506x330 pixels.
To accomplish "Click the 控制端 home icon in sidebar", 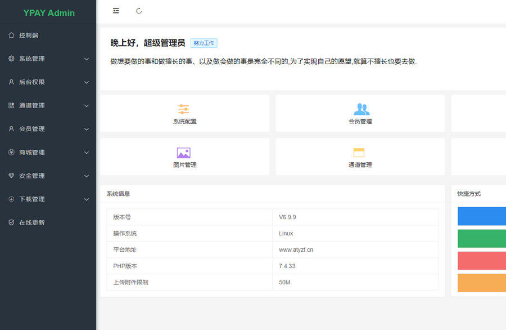I will coord(11,35).
